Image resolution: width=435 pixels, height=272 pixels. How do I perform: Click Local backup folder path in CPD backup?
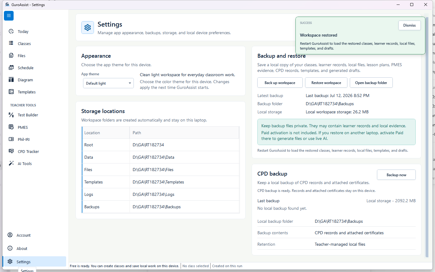coord(339,221)
